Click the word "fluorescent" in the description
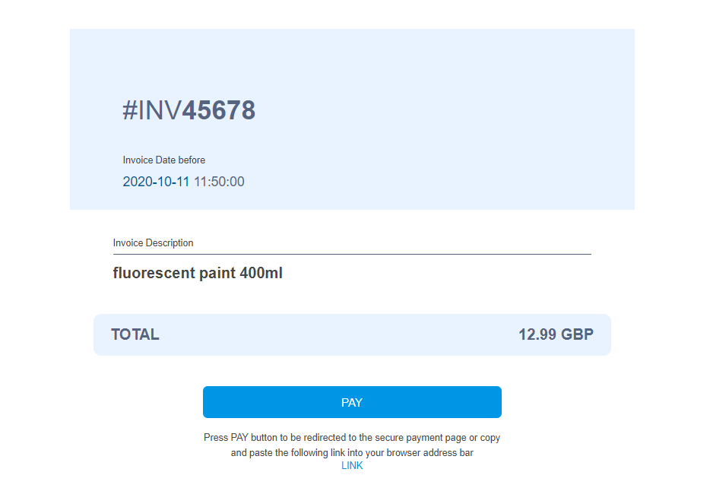 tap(154, 273)
